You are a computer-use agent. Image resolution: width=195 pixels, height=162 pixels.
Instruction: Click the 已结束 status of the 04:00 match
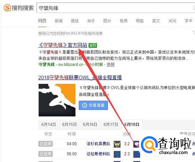(45, 144)
